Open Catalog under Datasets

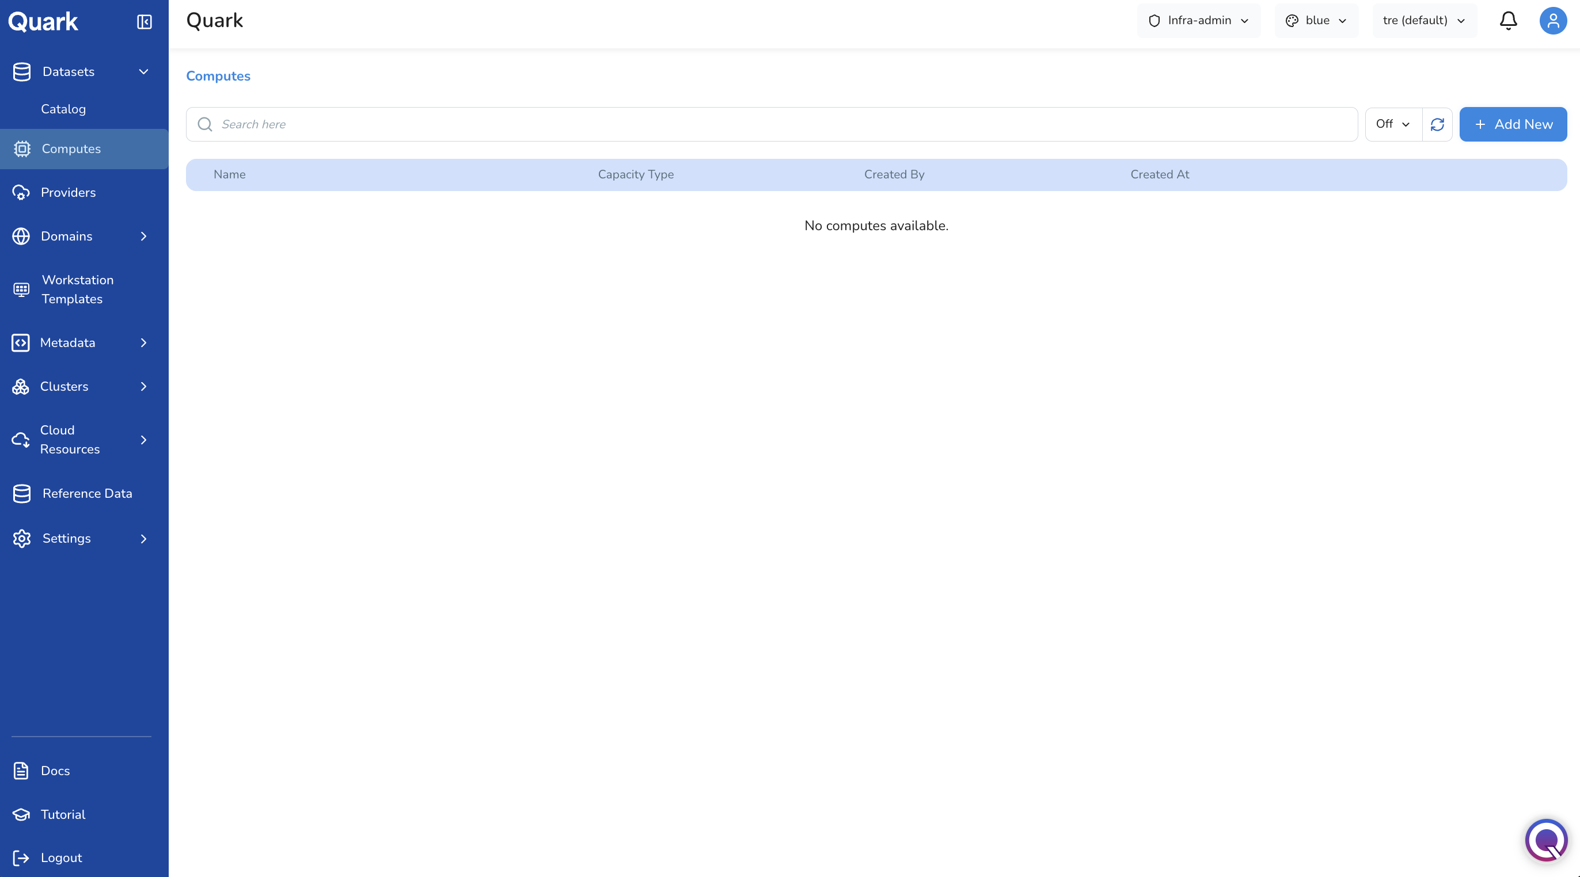63,109
